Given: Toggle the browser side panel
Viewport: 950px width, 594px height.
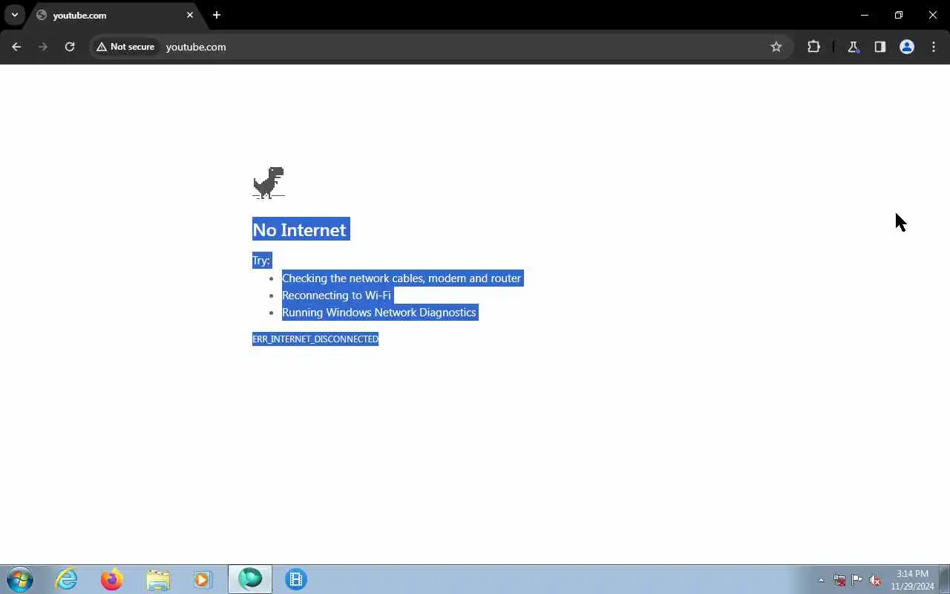Looking at the screenshot, I should 880,47.
